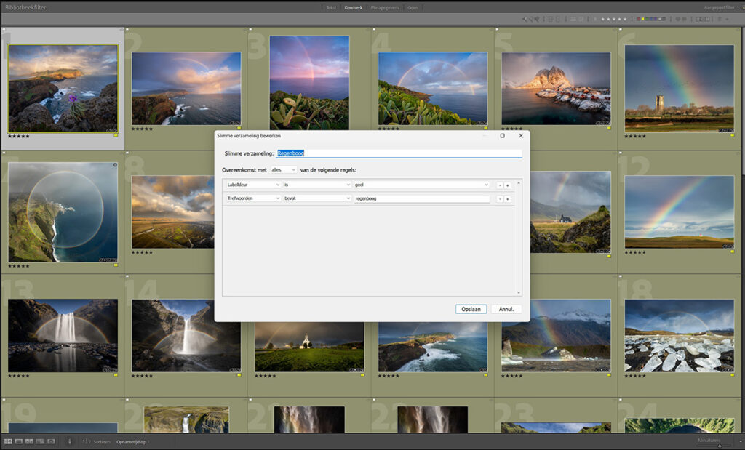Open the 'bevat' operator dropdown
745x450 pixels.
click(317, 198)
